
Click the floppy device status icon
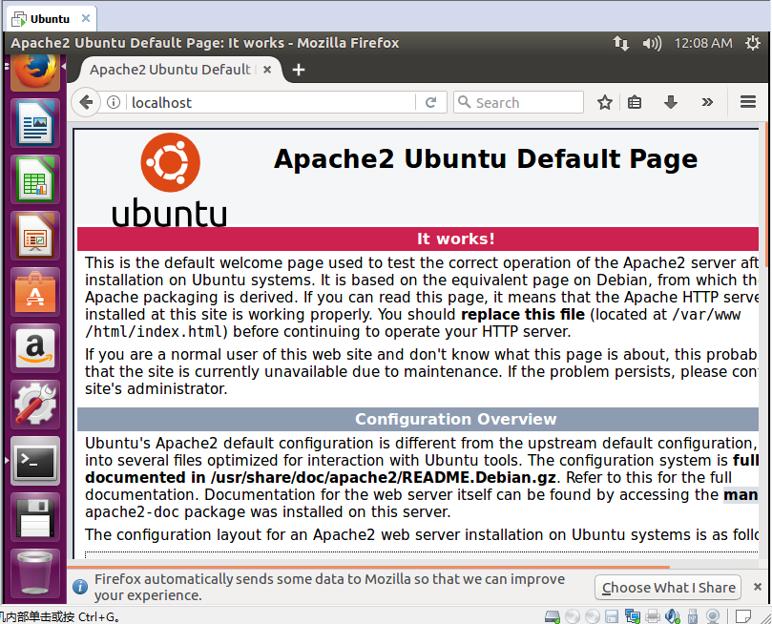(612, 616)
